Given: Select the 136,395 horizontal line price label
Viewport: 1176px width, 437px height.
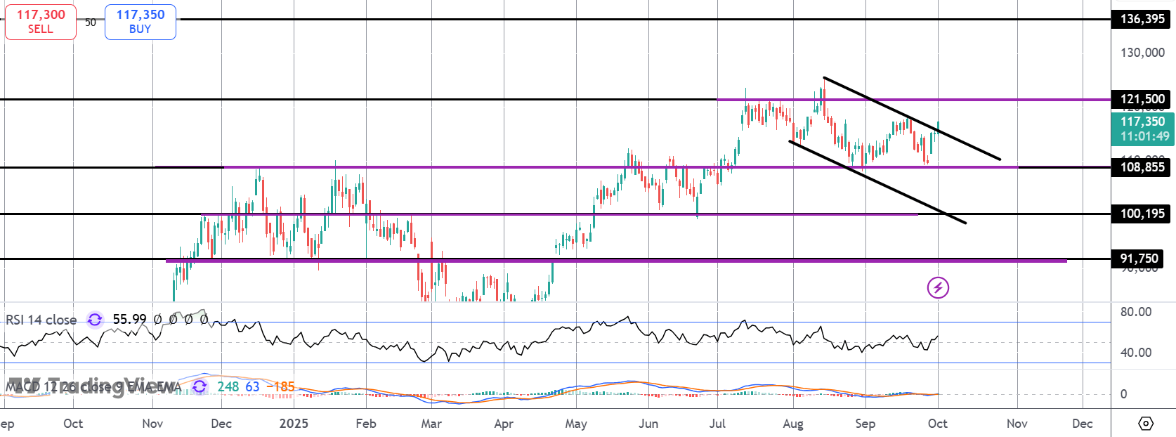Looking at the screenshot, I should pos(1142,19).
